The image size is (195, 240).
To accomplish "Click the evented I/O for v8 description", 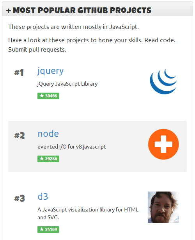I will click(72, 147).
